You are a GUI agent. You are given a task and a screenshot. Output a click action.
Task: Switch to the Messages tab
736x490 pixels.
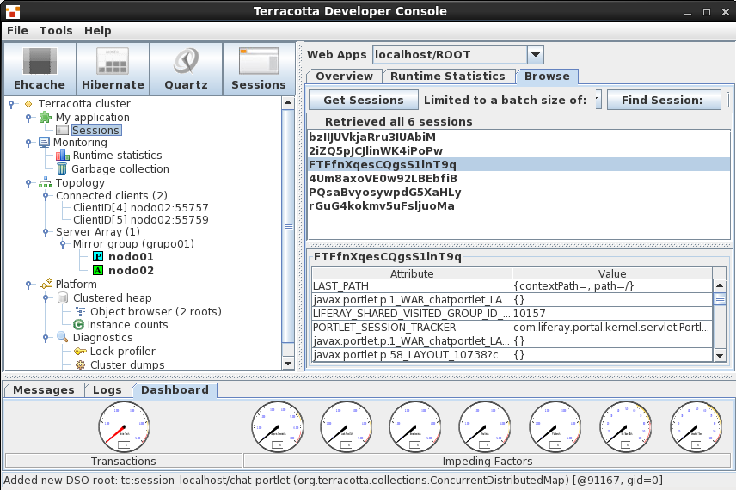pyautogui.click(x=44, y=390)
